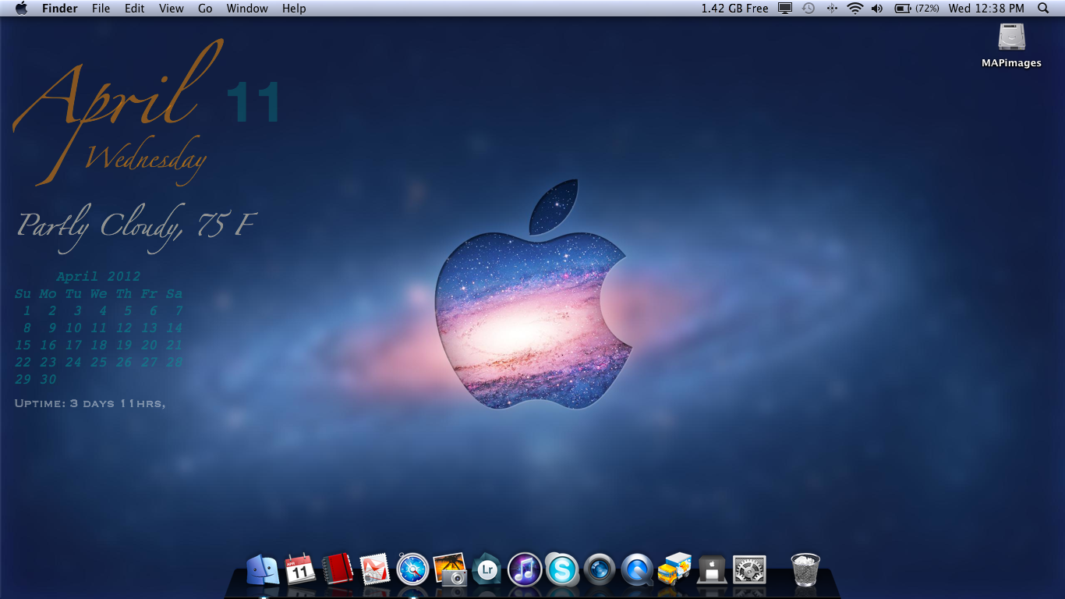Screen dimensions: 1065x599
Task: Open the Edit menu
Action: (135, 9)
